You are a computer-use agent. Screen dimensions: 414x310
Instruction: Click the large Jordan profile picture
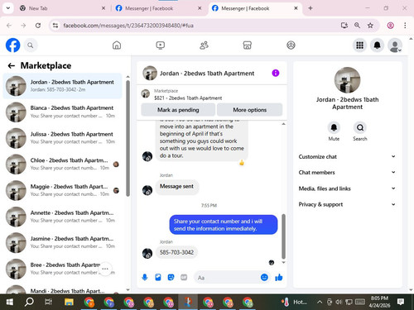coord(347,80)
